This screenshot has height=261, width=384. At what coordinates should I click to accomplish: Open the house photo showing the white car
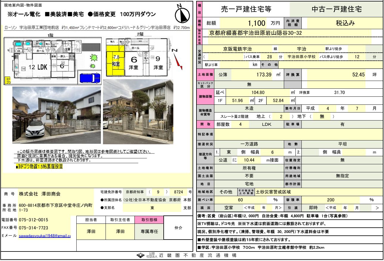(x=57, y=115)
